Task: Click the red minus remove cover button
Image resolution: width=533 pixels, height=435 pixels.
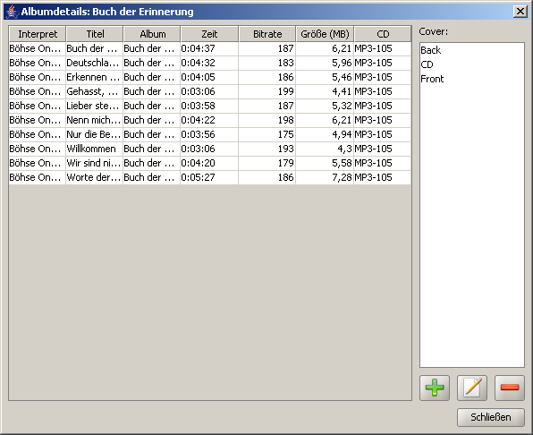Action: tap(510, 388)
